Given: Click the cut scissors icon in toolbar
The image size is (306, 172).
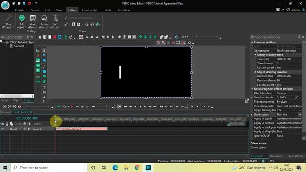Looking at the screenshot, I should click(40, 37).
